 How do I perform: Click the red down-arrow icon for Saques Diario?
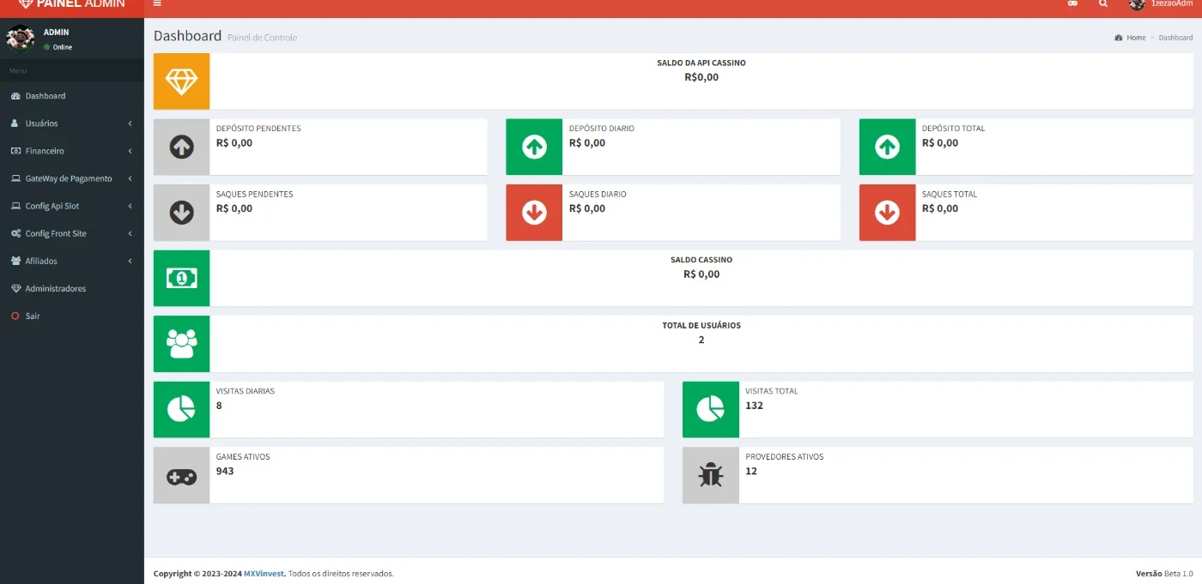(x=534, y=213)
